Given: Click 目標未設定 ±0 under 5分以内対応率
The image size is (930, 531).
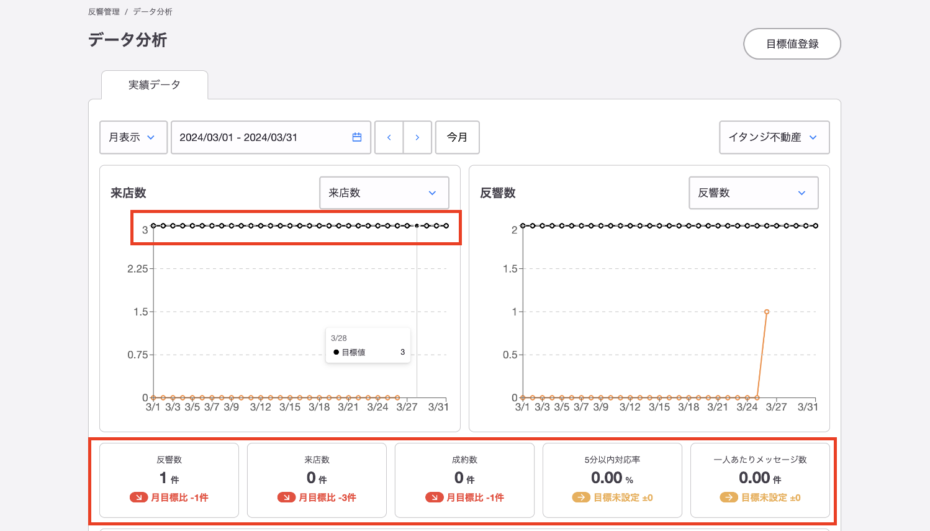Looking at the screenshot, I should click(x=623, y=497).
